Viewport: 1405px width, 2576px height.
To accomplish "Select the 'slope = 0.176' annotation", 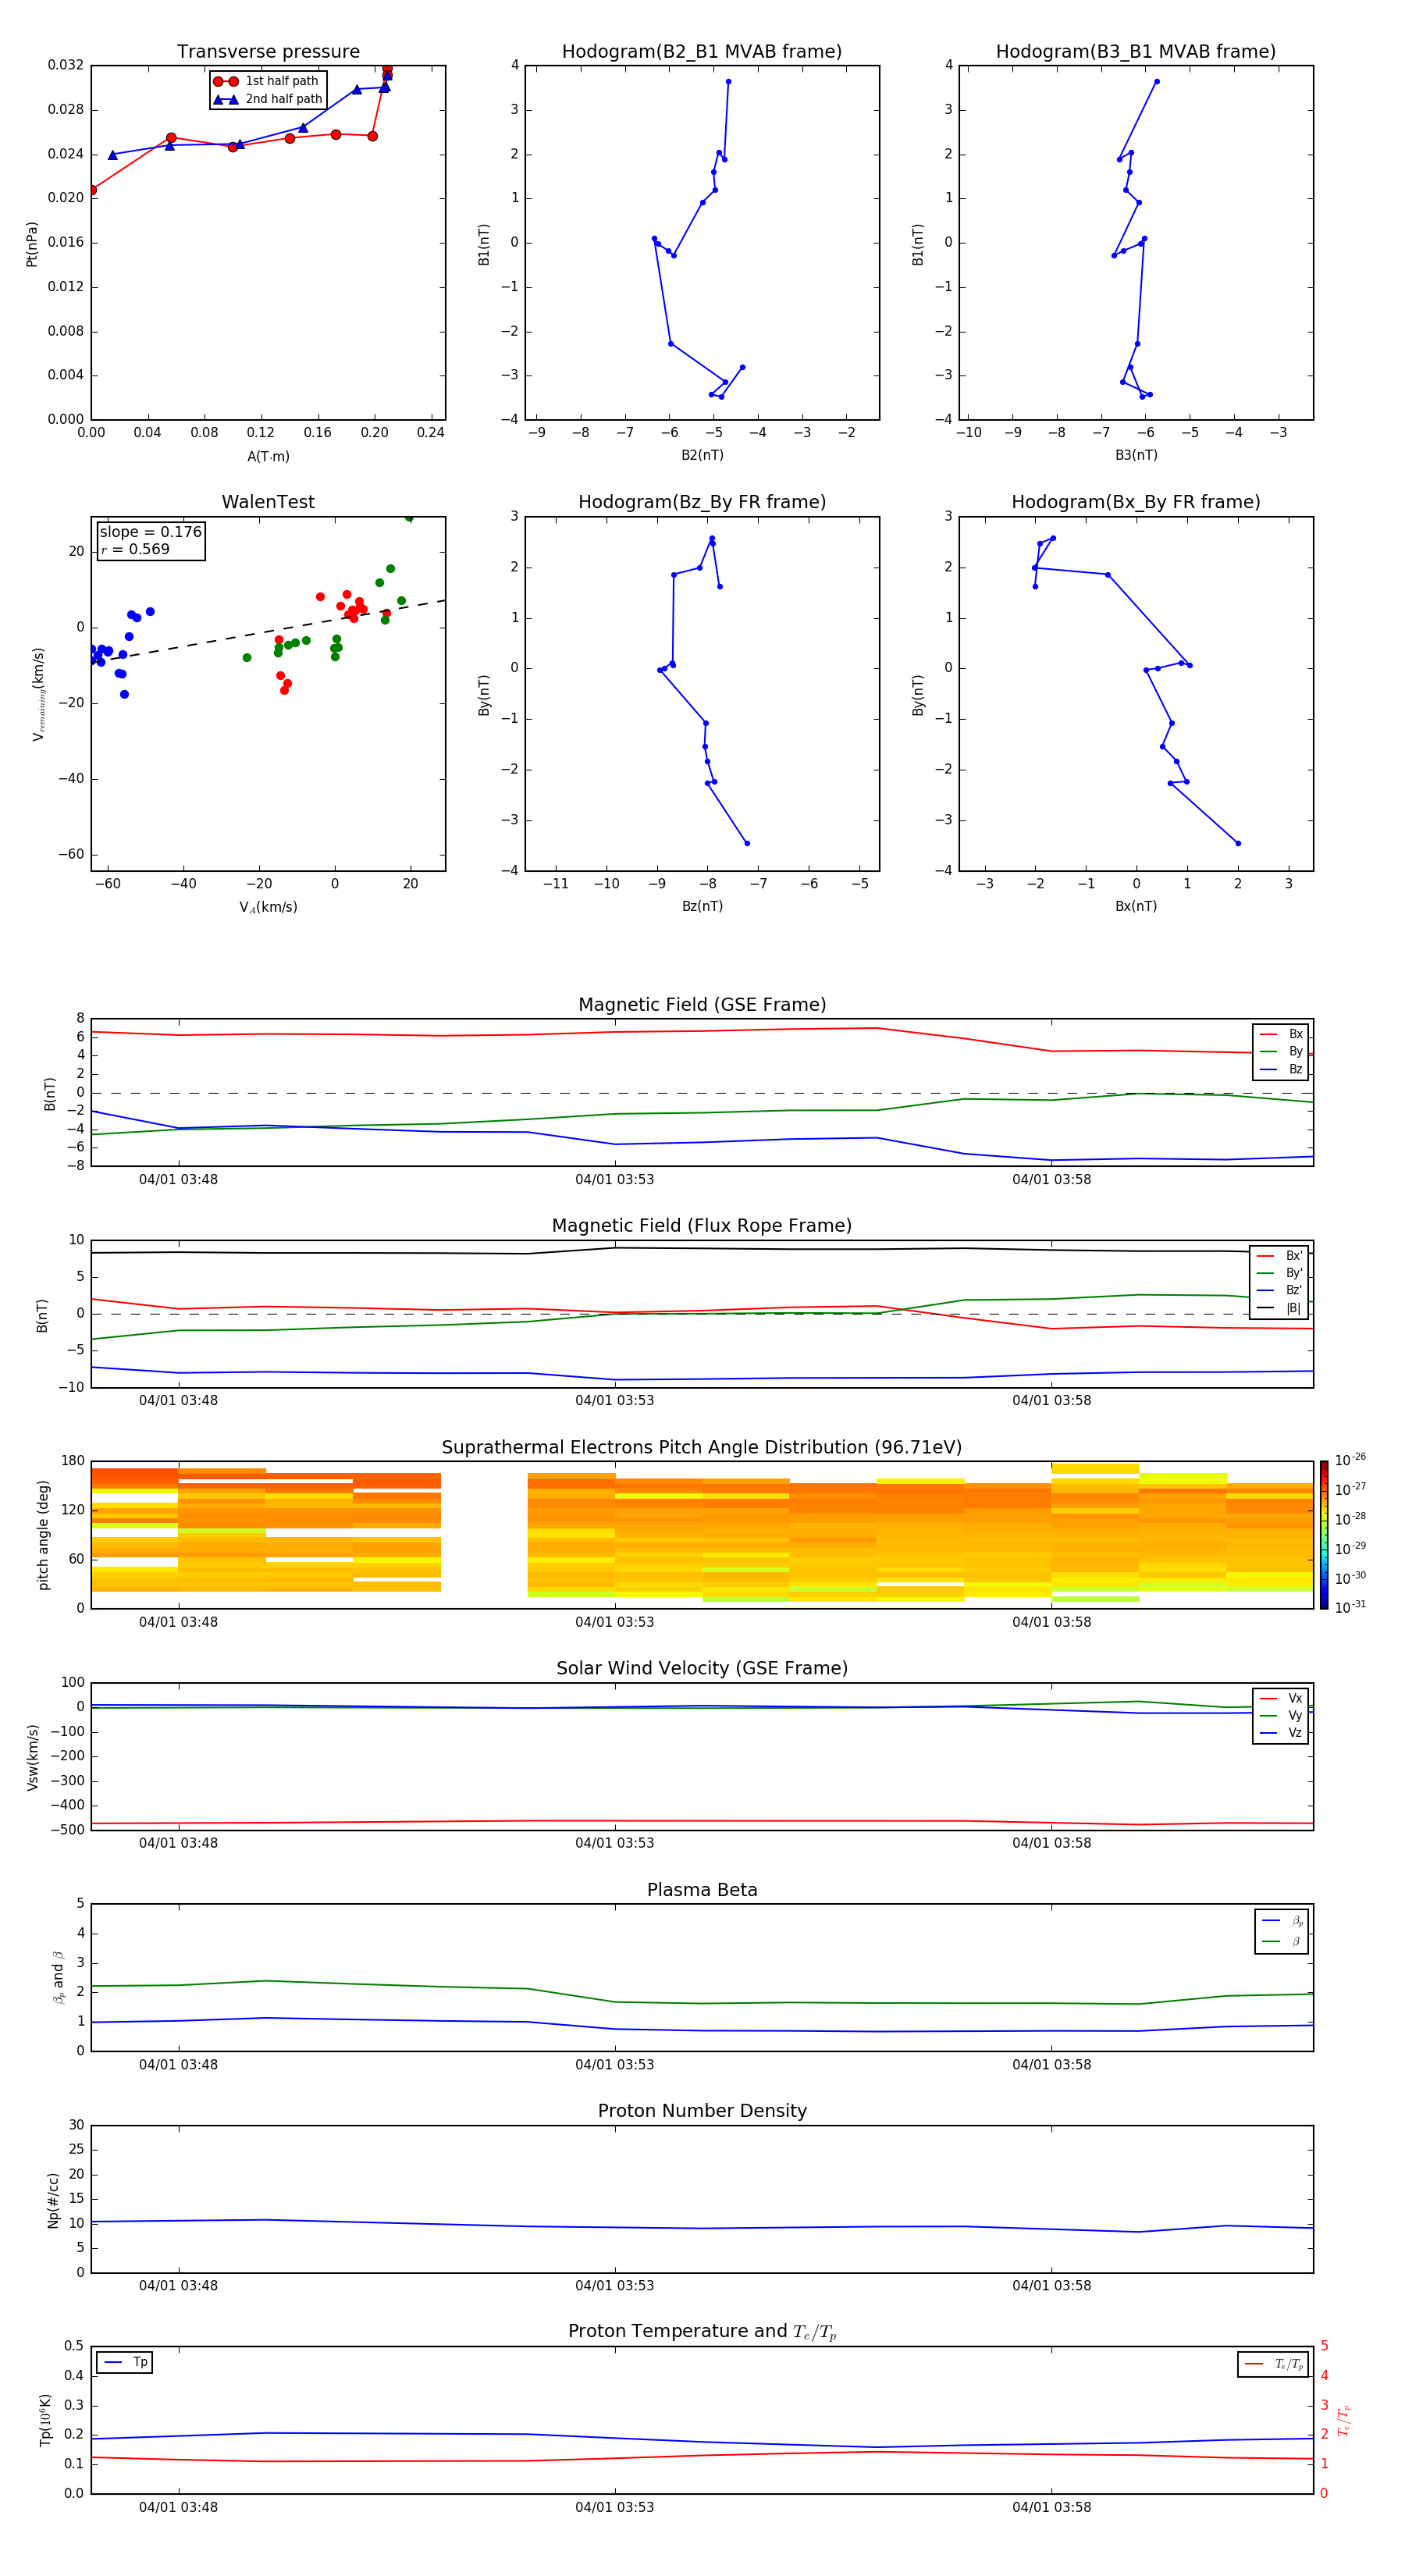I will click(x=151, y=532).
